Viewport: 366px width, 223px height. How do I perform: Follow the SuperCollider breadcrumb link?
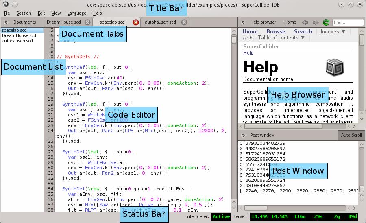pos(261,46)
